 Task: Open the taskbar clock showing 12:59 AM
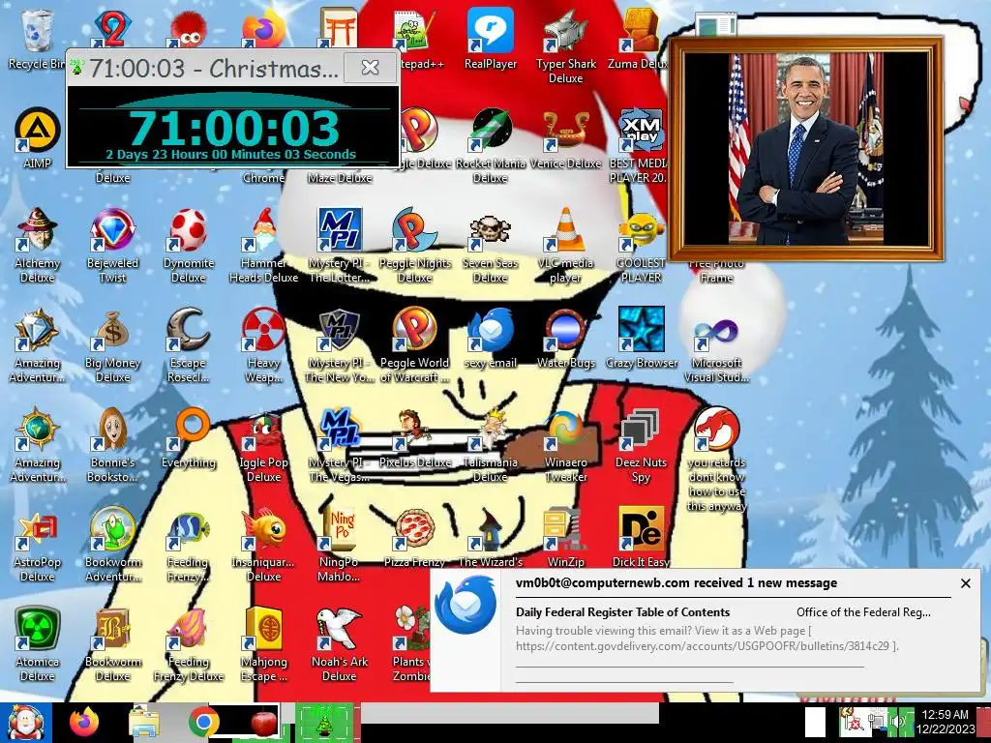click(x=945, y=723)
